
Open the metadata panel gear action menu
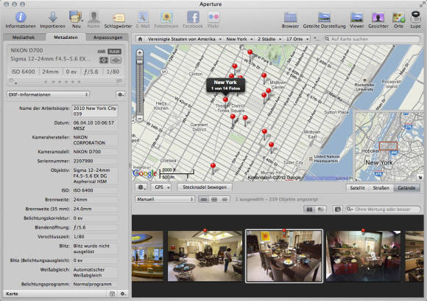tap(120, 94)
